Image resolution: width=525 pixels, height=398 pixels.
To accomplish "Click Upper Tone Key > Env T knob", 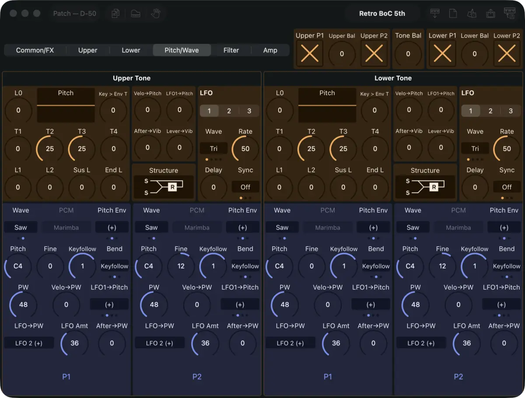I will pos(113,110).
